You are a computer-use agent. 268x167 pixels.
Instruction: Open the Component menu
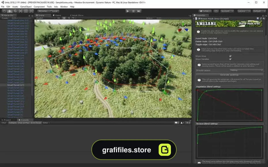39,7
